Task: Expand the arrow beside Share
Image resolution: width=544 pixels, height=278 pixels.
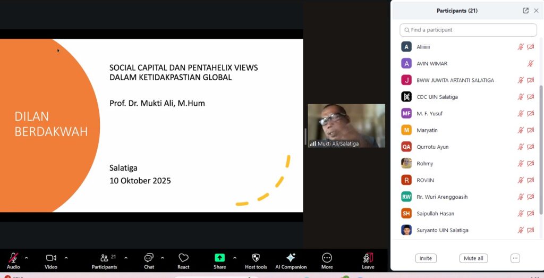Action: pyautogui.click(x=235, y=258)
